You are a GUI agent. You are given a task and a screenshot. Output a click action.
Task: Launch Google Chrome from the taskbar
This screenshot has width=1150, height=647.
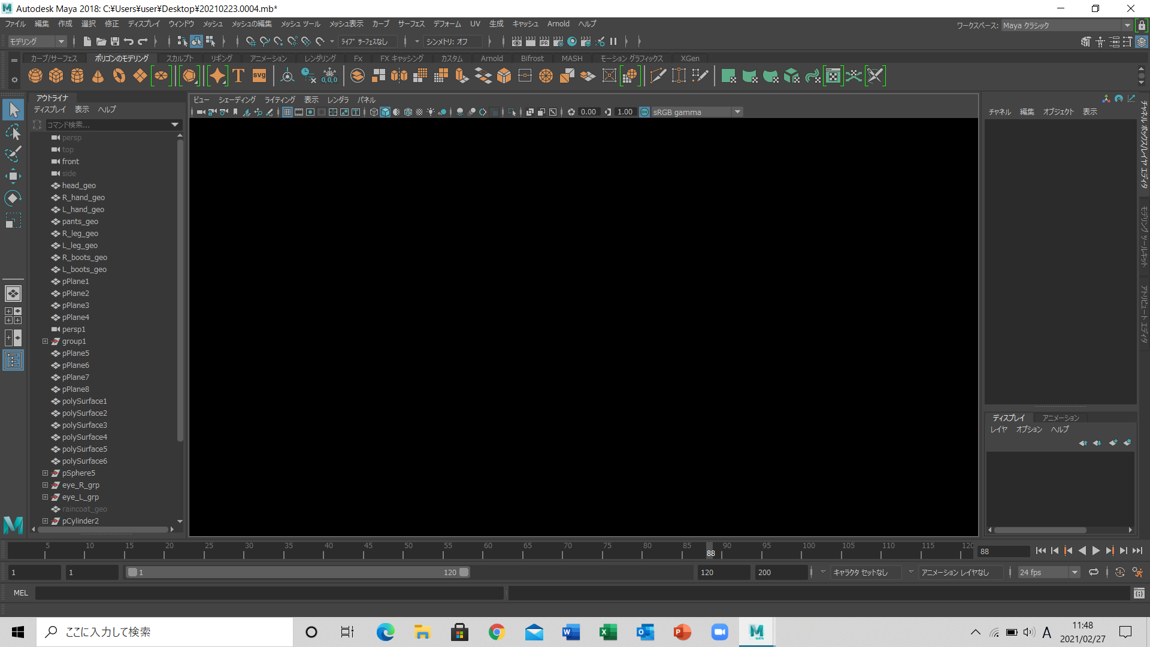coord(497,632)
